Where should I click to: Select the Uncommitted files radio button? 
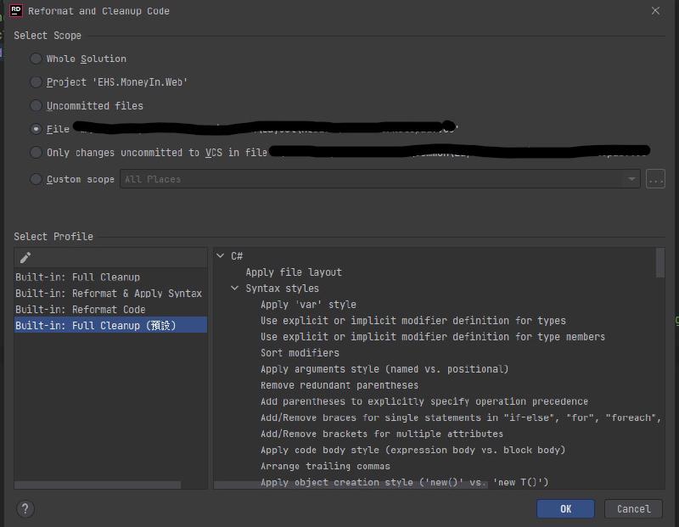click(36, 106)
